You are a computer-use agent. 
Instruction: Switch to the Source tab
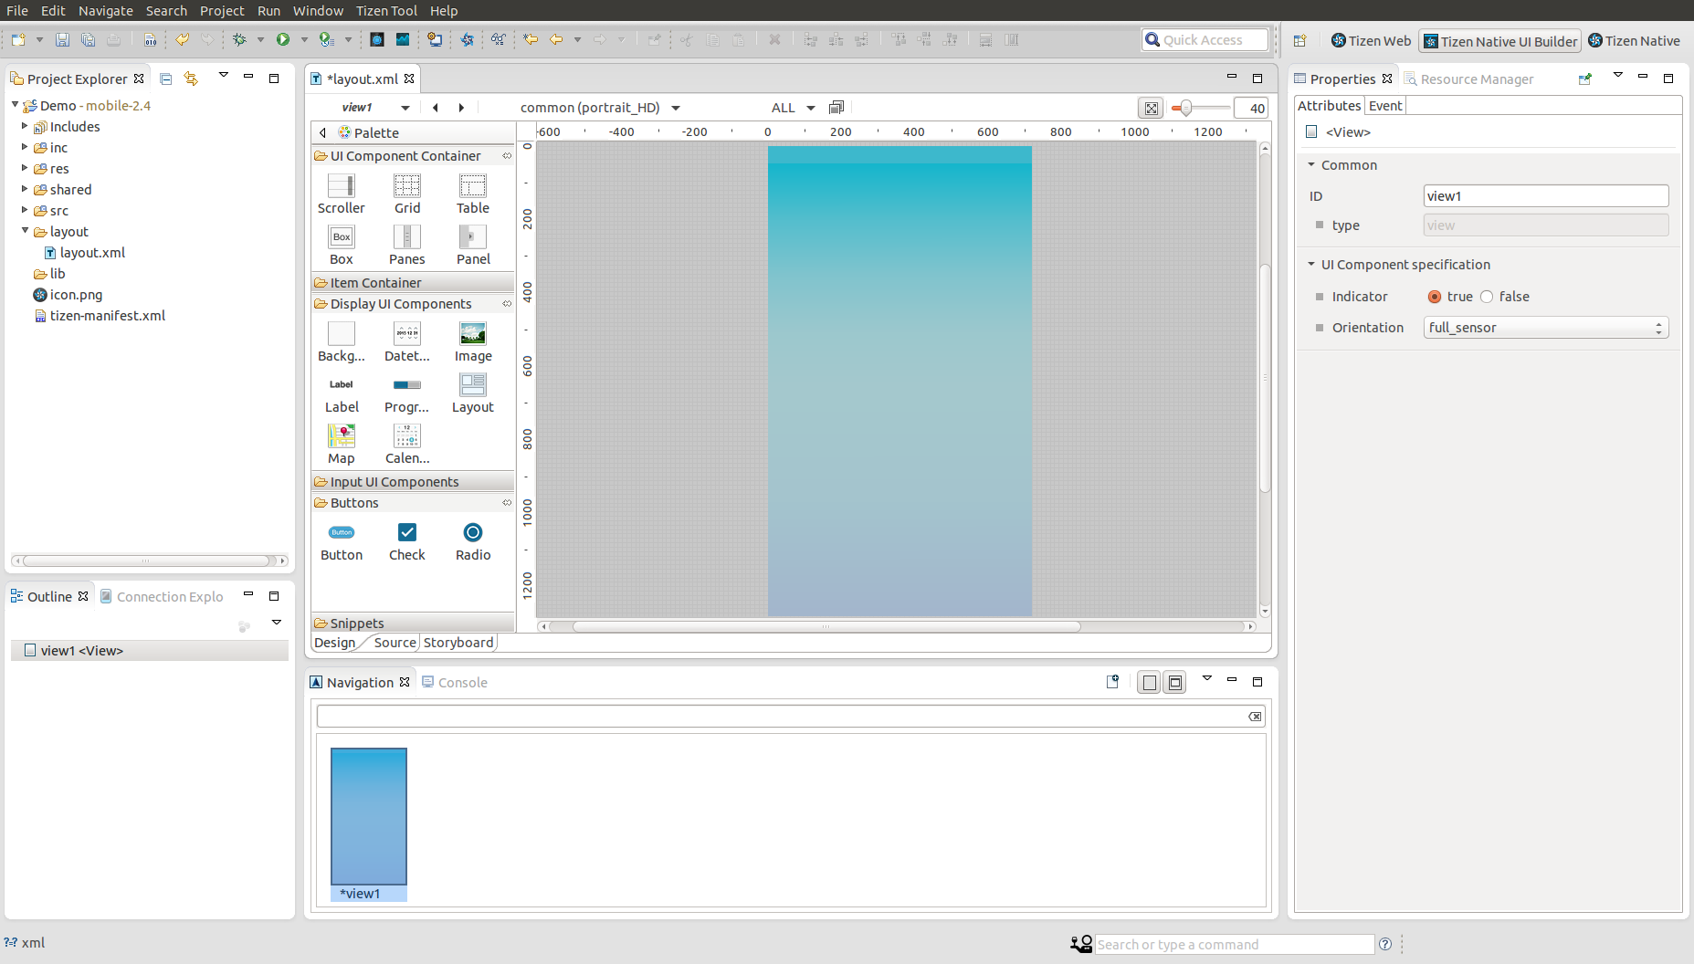(x=395, y=643)
